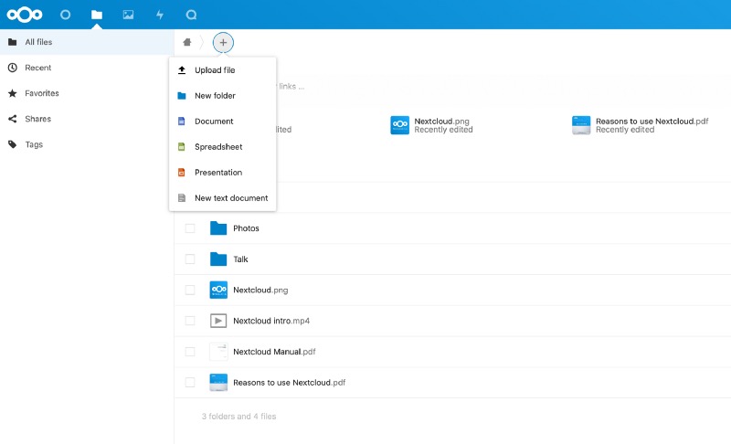The width and height of the screenshot is (731, 444).
Task: Open Nextcloud Manual.pdf file name
Action: [x=274, y=352]
